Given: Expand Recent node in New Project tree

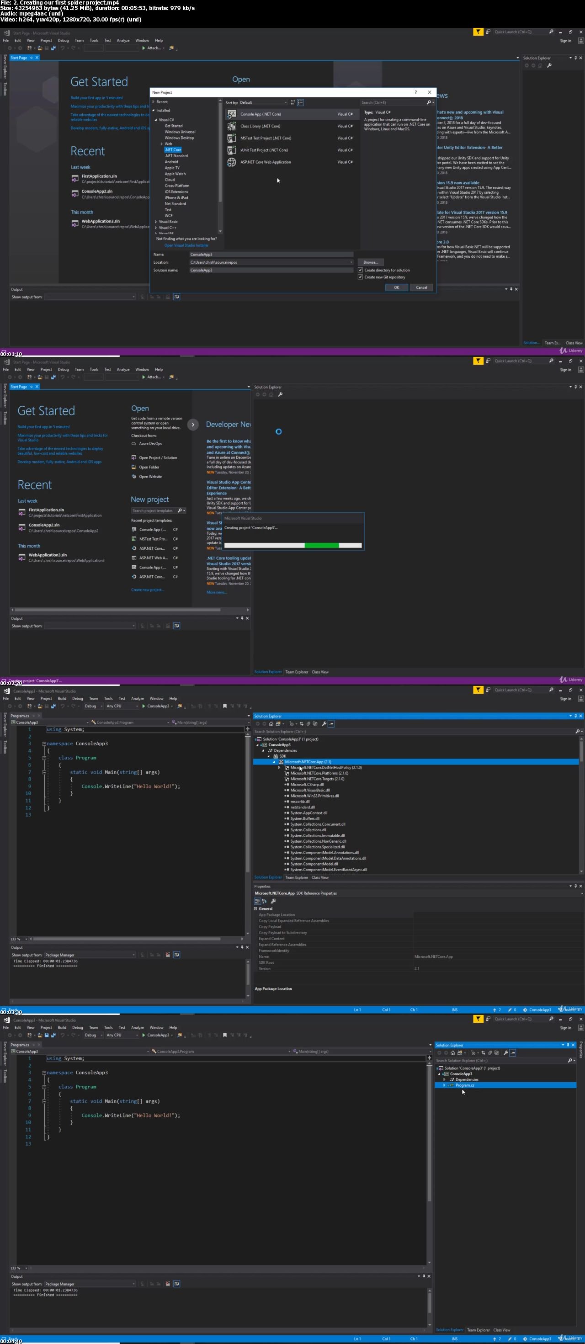Looking at the screenshot, I should pyautogui.click(x=154, y=102).
